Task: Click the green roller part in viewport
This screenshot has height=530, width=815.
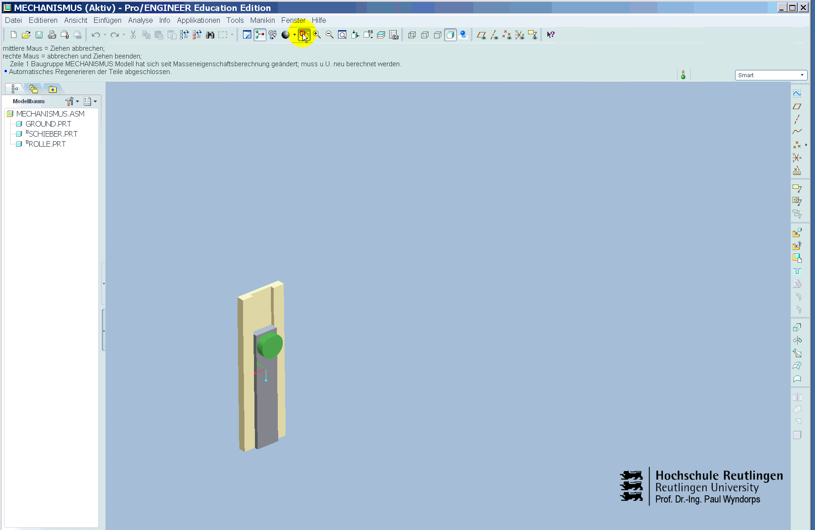Action: [270, 345]
